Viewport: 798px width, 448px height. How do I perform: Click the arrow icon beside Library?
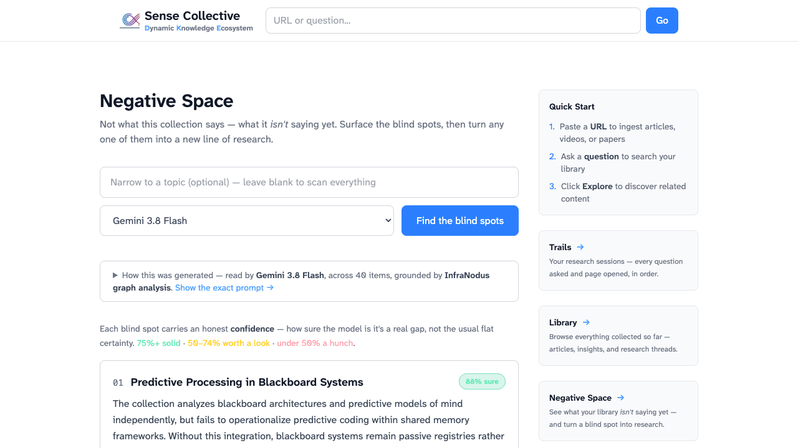click(x=586, y=322)
